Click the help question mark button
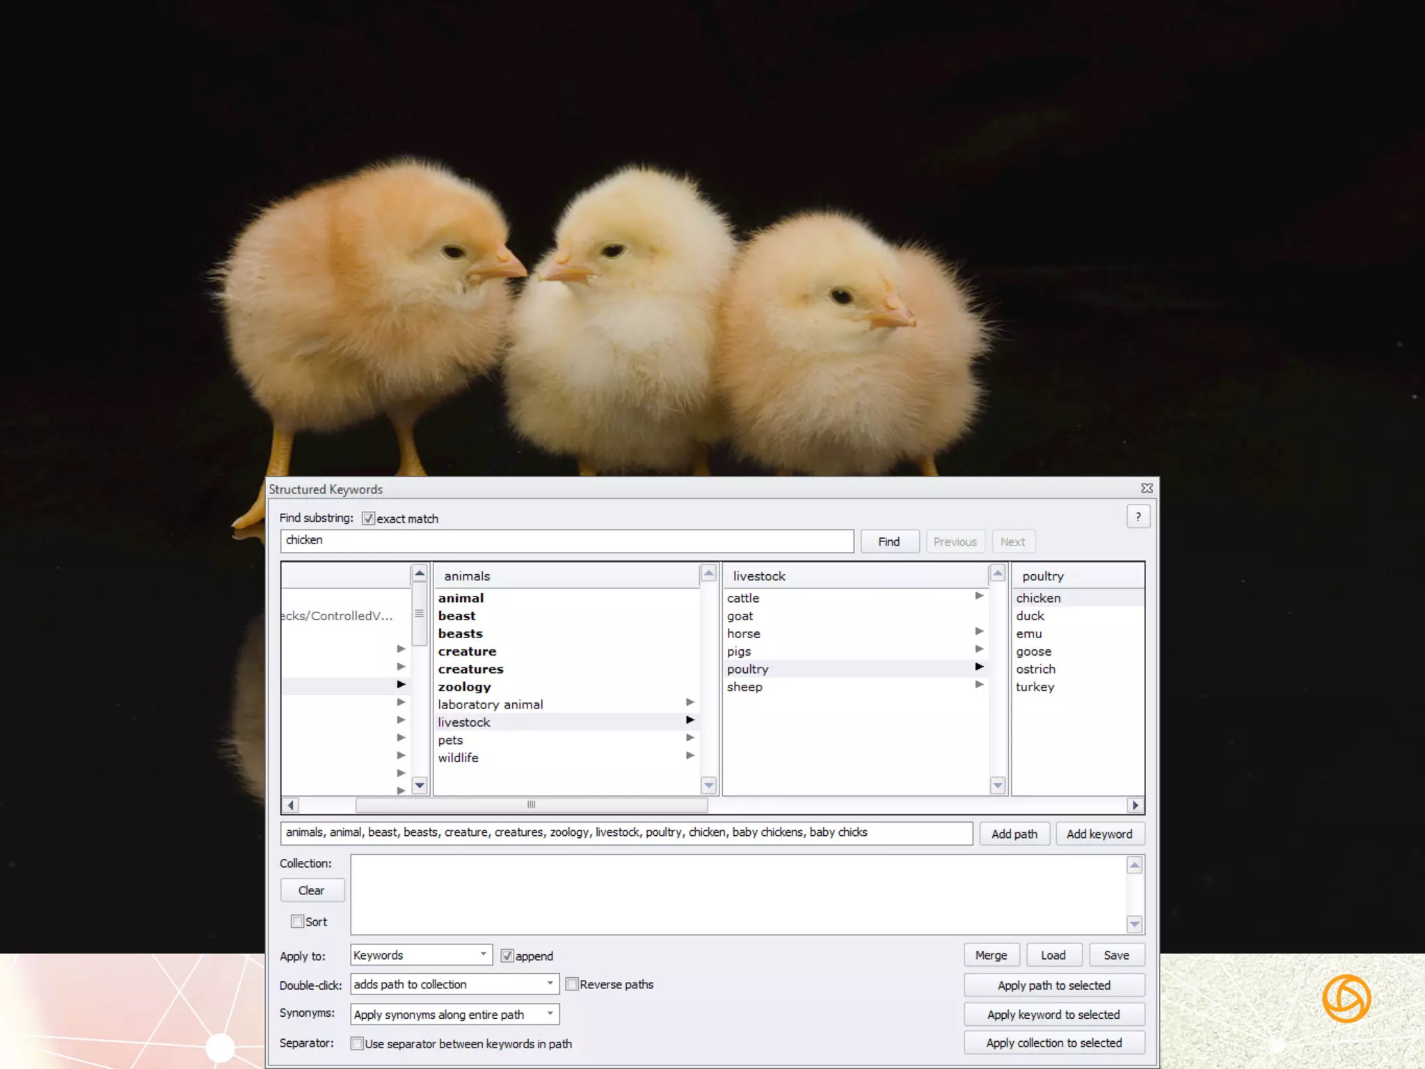 (x=1138, y=517)
